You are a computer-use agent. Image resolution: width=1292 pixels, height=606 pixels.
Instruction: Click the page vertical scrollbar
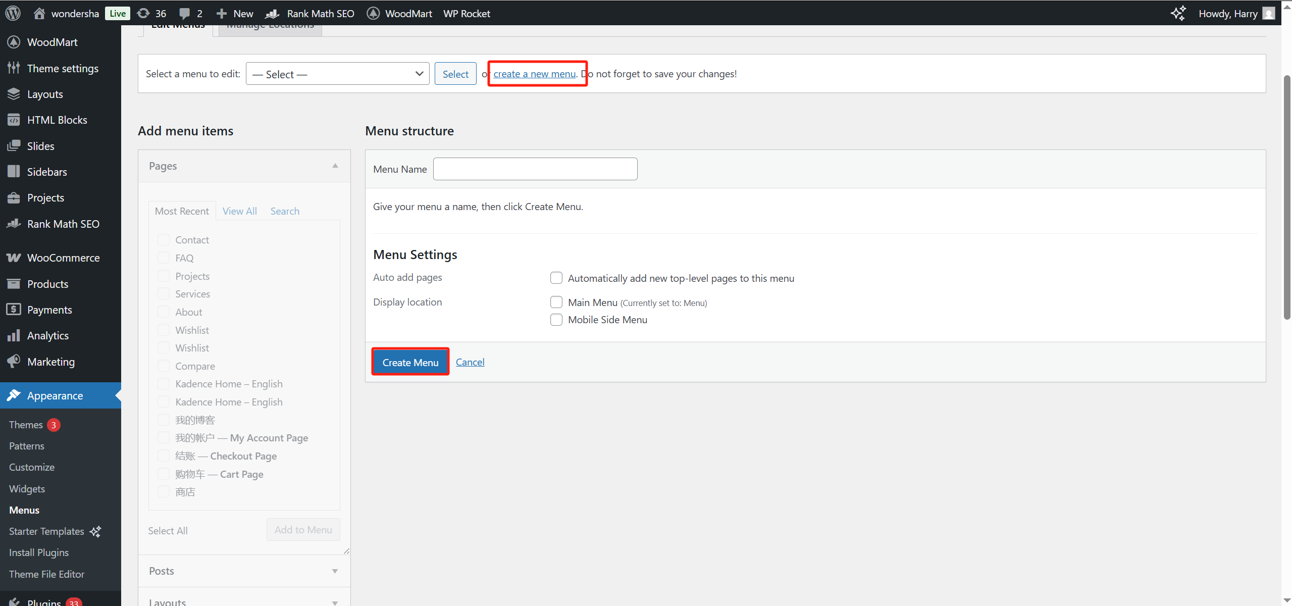coord(1286,197)
